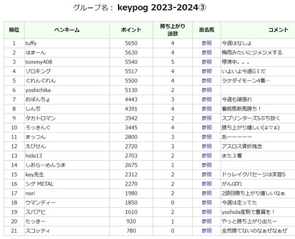Select pen name えびせん
This screenshot has width=295, height=239.
coord(36,146)
